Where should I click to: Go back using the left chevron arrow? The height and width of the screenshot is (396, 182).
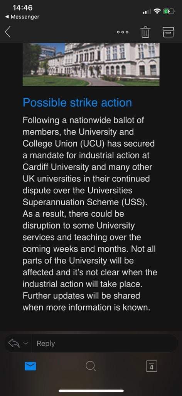coord(8,32)
